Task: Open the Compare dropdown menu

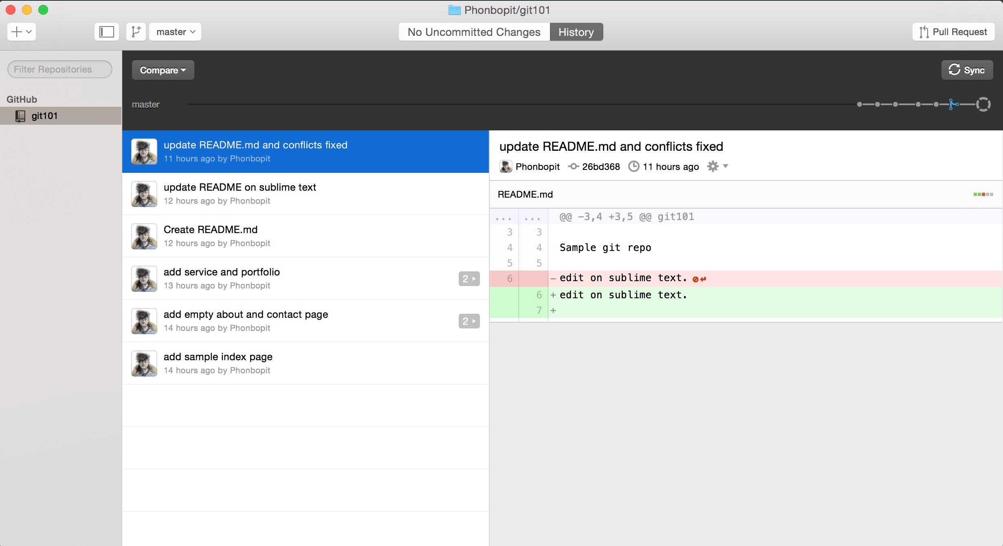Action: [x=163, y=70]
